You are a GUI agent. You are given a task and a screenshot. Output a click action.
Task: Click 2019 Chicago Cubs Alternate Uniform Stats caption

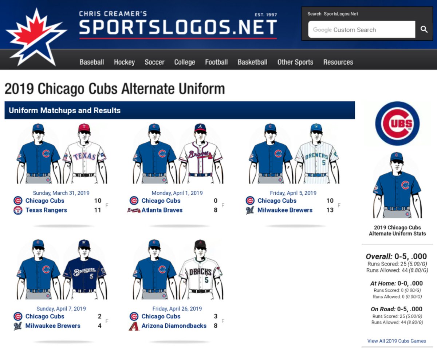click(397, 231)
